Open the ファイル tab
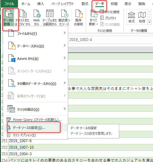 [x=9, y=4]
